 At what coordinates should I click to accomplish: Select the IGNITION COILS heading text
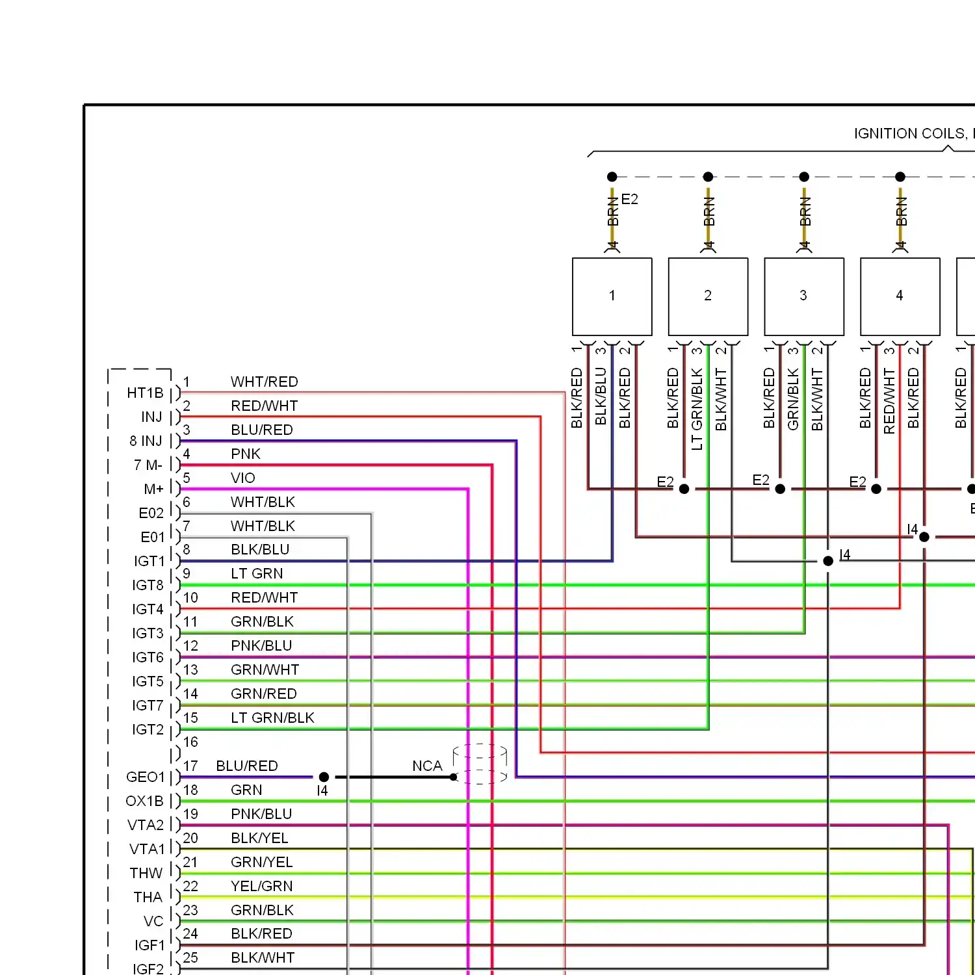coord(914,134)
